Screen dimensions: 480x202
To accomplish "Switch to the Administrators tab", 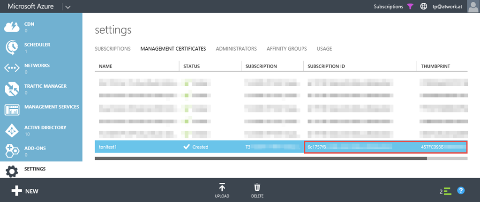I will (x=236, y=49).
